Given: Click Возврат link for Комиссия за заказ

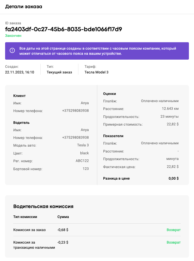Looking at the screenshot, I should (x=174, y=230).
